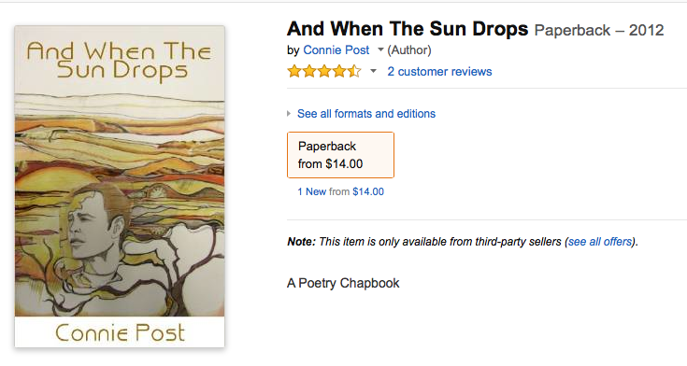Expand the See all formats and editions triangle
Screen dimensions: 687x366
(289, 114)
